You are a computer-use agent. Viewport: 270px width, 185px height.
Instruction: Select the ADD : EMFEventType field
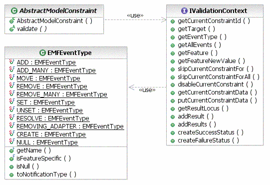46,62
